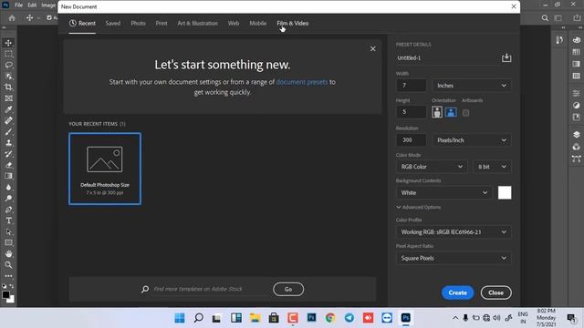Open the 8 bit depth dropdown
The height and width of the screenshot is (328, 584).
tap(492, 167)
